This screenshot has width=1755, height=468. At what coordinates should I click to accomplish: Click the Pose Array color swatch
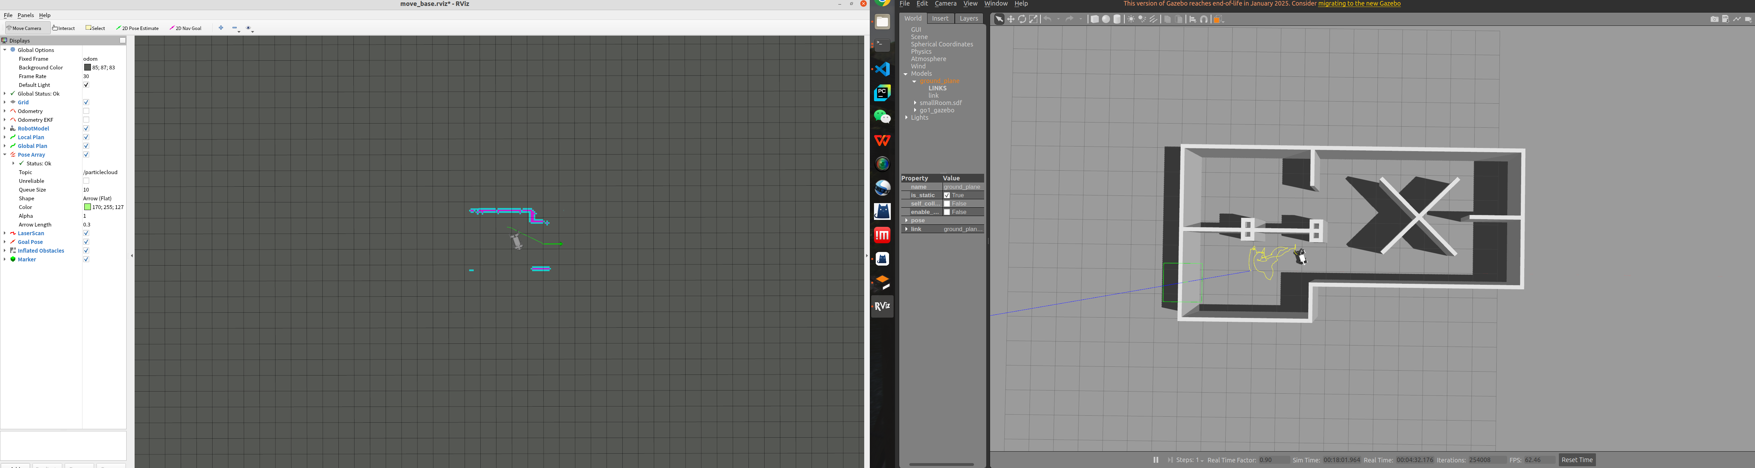tap(87, 207)
